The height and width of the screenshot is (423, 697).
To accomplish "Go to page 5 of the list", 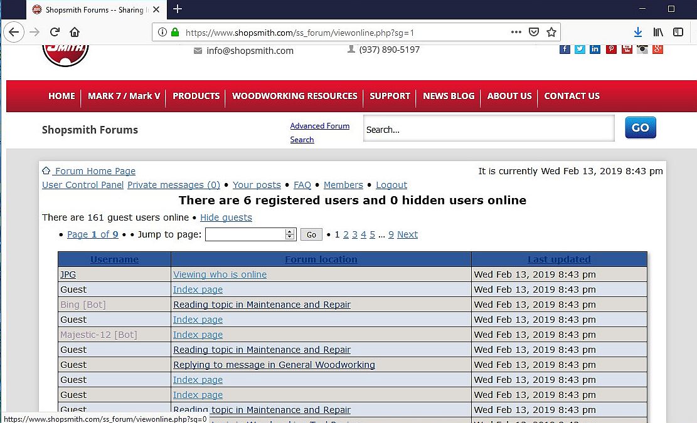I will coord(372,234).
